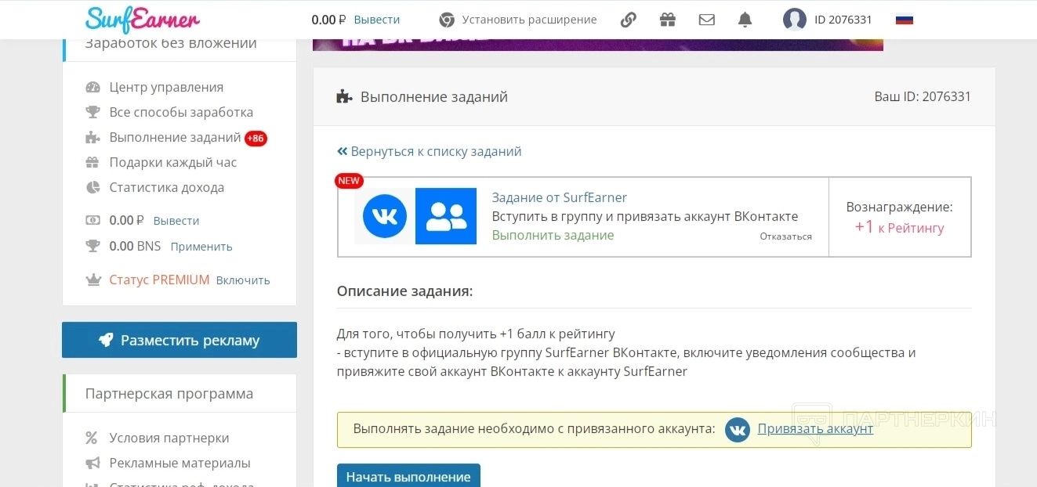Image resolution: width=1037 pixels, height=487 pixels.
Task: Open Выполнение заданий in sidebar
Action: [x=175, y=138]
